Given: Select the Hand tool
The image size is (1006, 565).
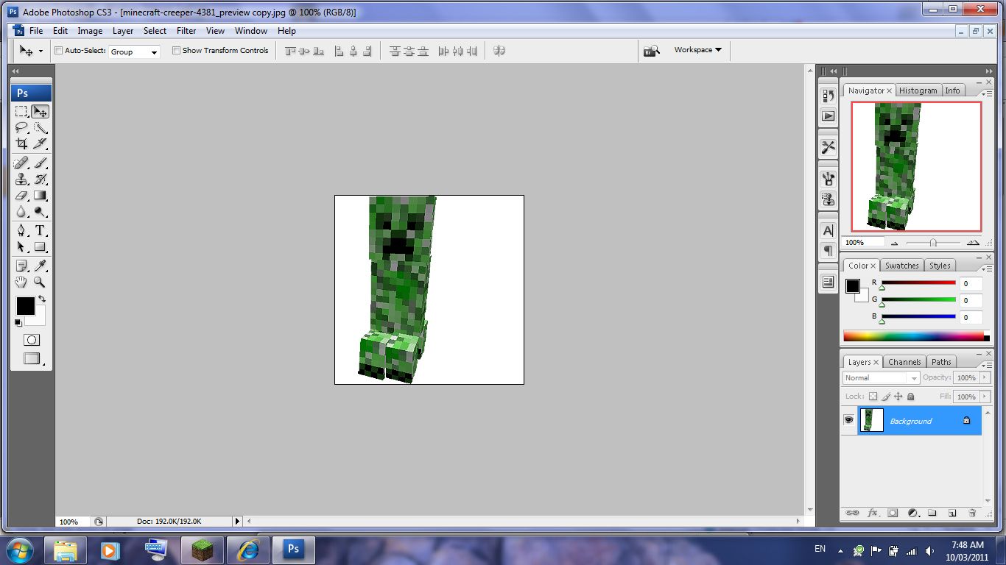Looking at the screenshot, I should tap(21, 282).
